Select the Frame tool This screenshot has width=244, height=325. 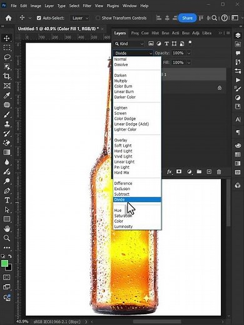coord(7,86)
